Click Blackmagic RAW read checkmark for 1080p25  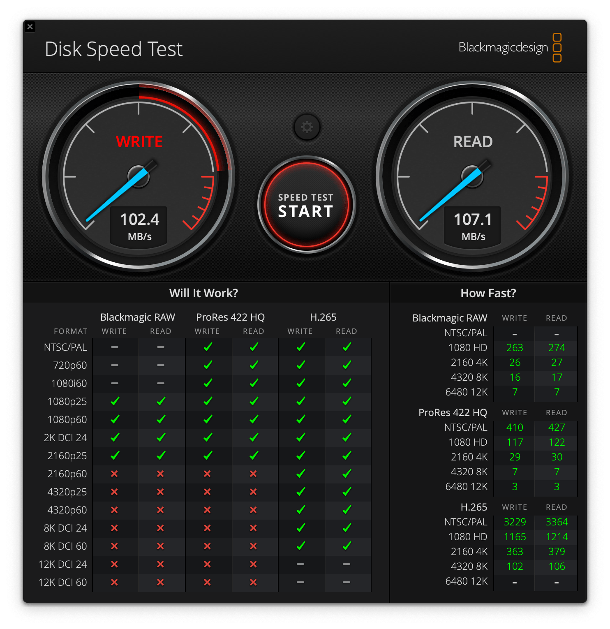point(161,401)
